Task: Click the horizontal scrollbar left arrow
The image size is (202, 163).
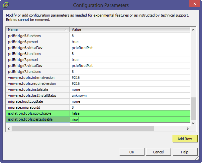Action: click(9, 129)
